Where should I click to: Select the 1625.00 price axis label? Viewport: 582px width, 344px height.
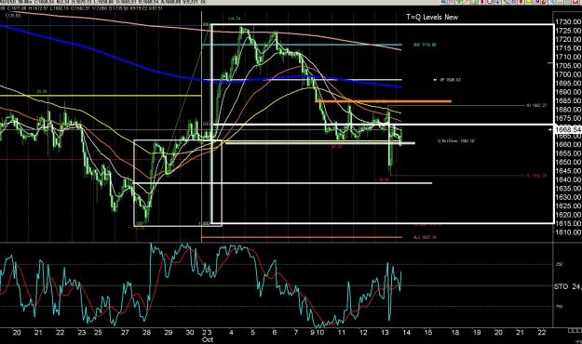(x=568, y=206)
